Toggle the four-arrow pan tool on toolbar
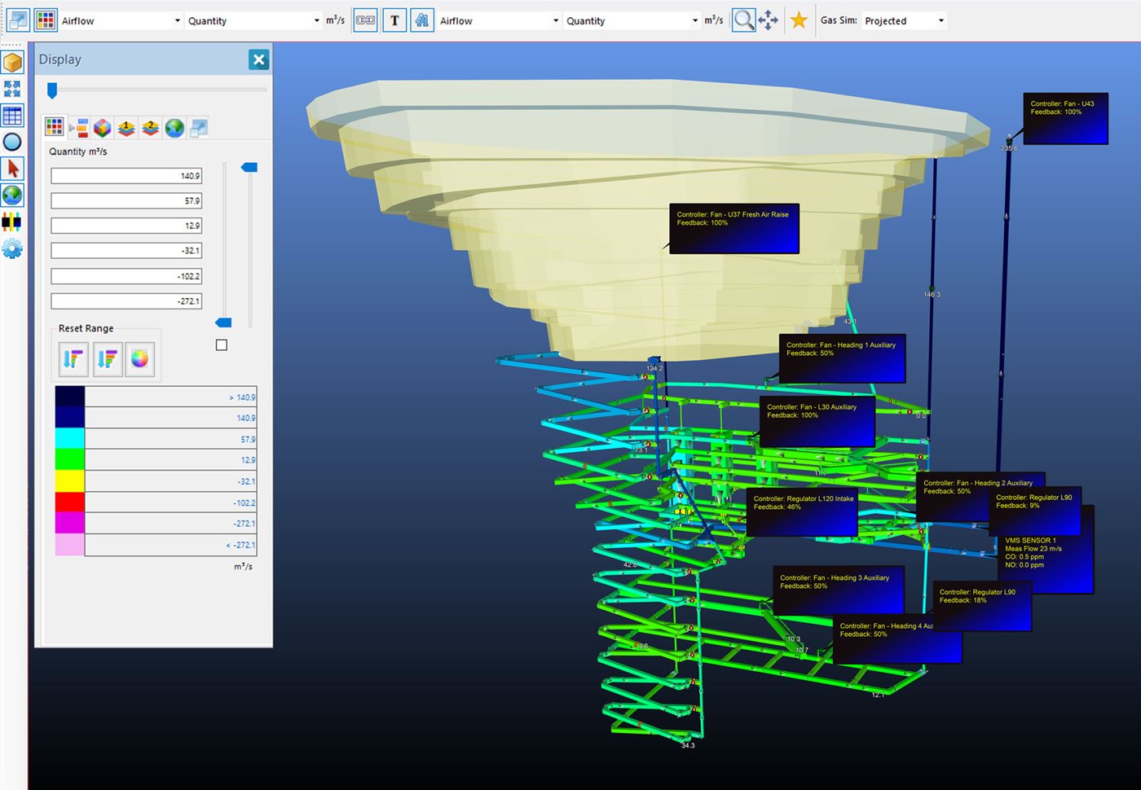The width and height of the screenshot is (1141, 790). point(767,20)
